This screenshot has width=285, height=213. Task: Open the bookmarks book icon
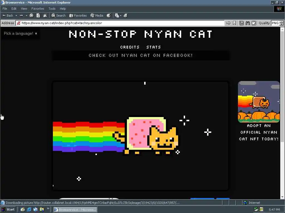(x=241, y=23)
